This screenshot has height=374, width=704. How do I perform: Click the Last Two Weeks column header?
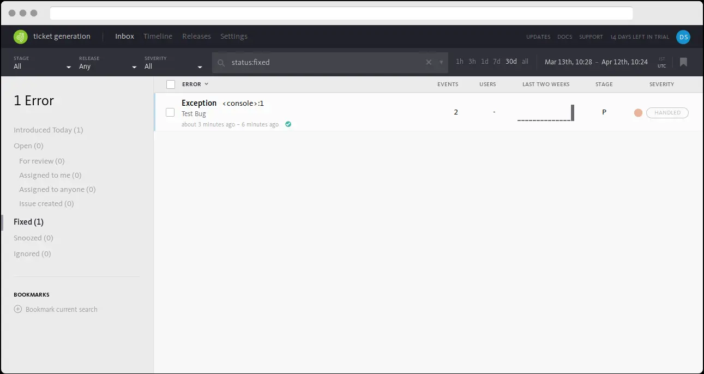(x=546, y=85)
